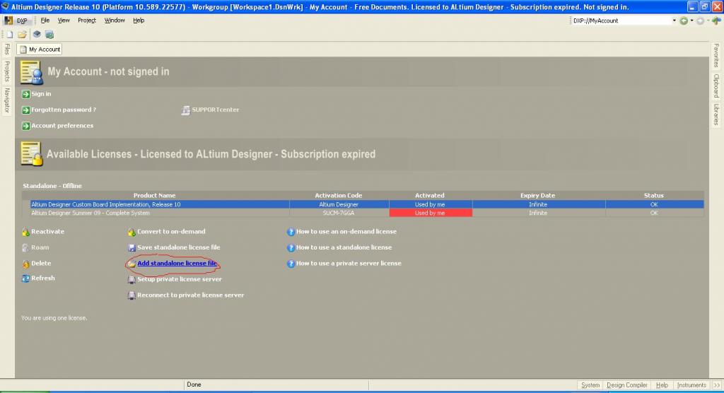Screen dimensions: 724x393
Task: Open the Project menu
Action: tap(87, 20)
